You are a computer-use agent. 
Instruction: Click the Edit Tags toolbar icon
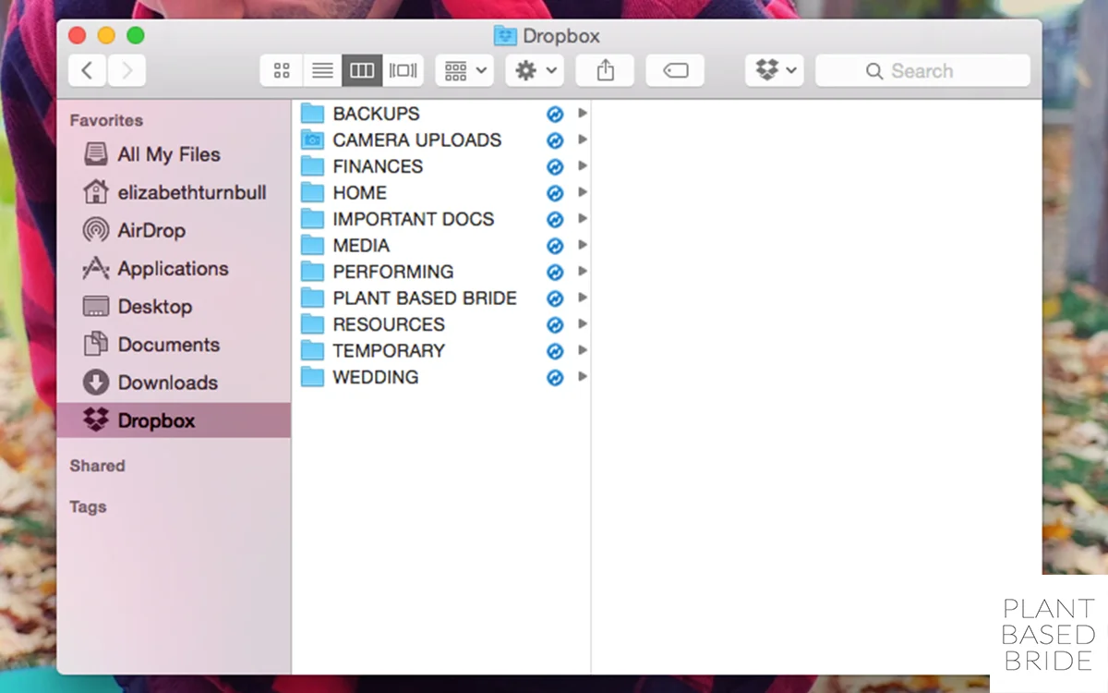pos(675,69)
